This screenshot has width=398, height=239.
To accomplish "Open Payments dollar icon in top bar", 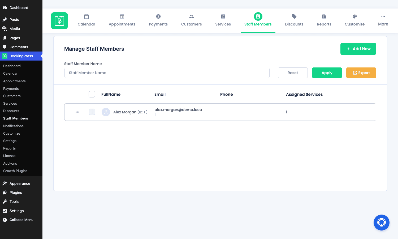I will 158,16.
